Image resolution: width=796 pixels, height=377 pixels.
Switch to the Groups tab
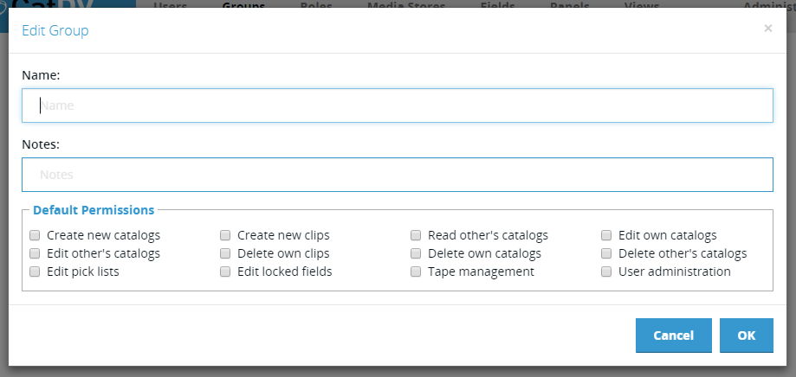243,5
